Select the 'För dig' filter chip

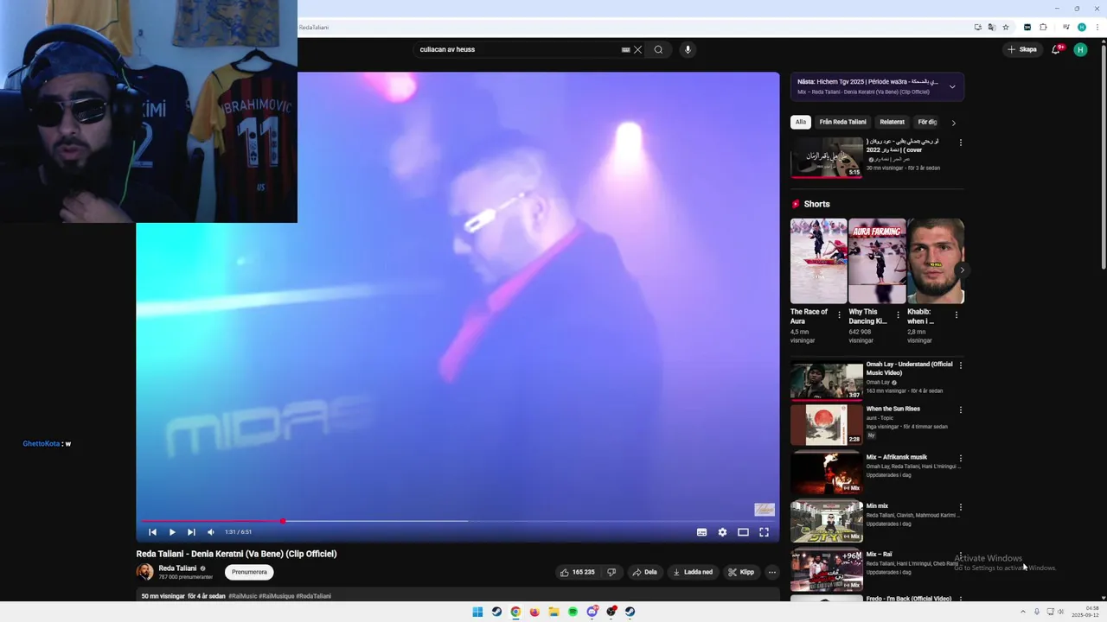(927, 122)
